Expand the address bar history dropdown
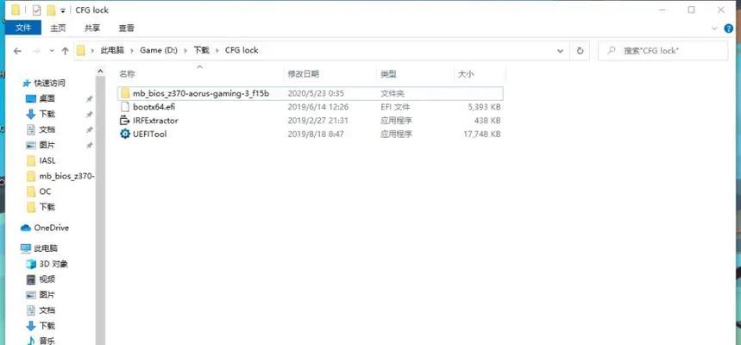The image size is (741, 345). click(561, 51)
